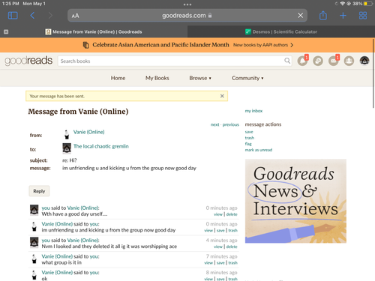Open the AA reader options button
The image size is (375, 281).
click(75, 16)
